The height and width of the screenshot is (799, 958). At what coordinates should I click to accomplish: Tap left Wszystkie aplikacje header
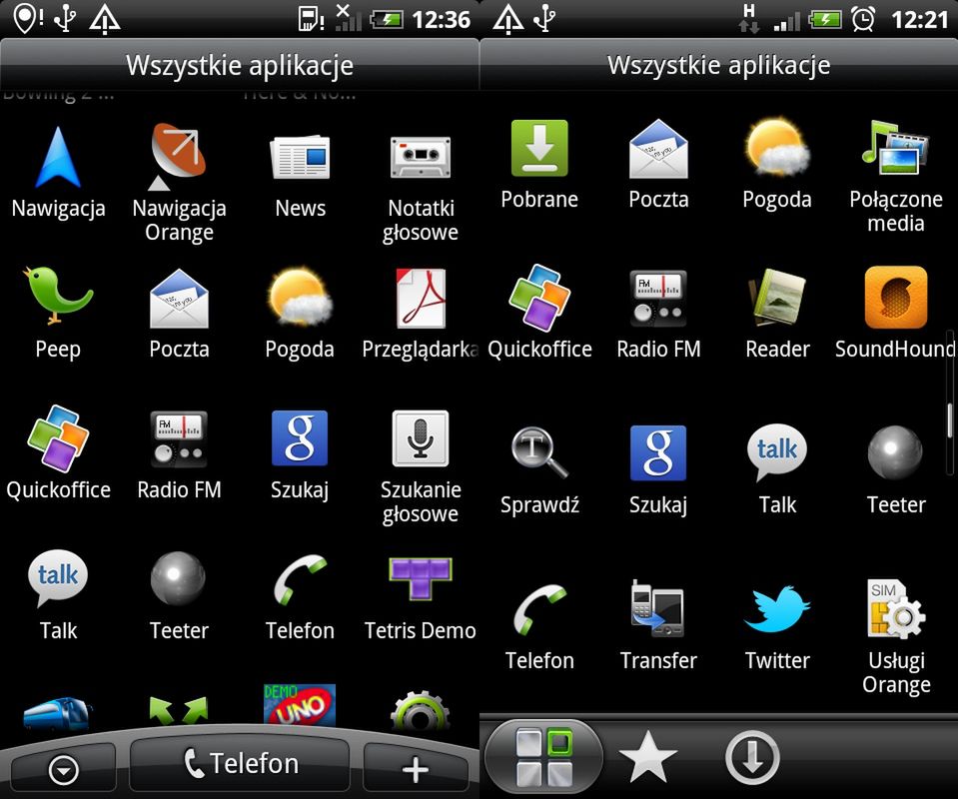pos(240,65)
